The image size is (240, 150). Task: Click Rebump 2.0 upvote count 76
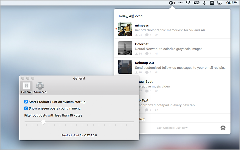click(139, 72)
